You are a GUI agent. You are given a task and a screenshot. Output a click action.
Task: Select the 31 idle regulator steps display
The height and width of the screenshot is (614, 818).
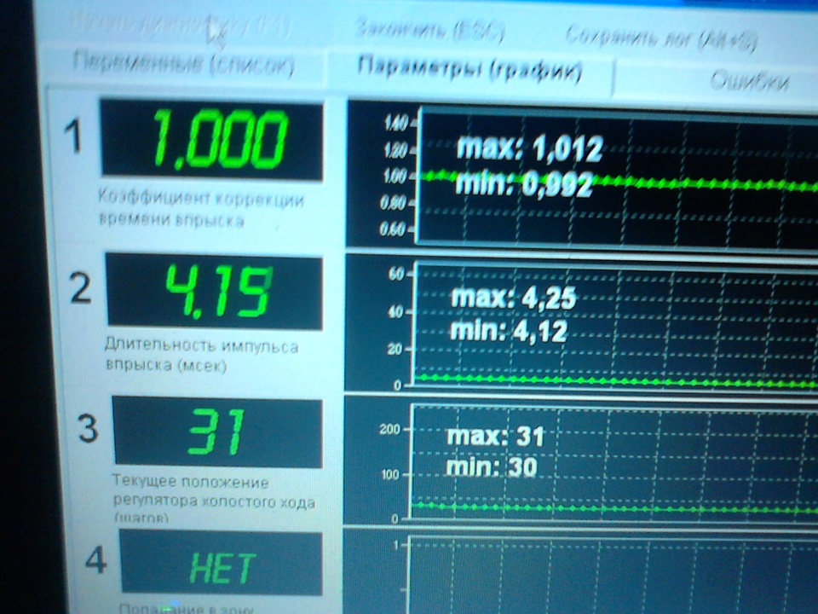217,432
